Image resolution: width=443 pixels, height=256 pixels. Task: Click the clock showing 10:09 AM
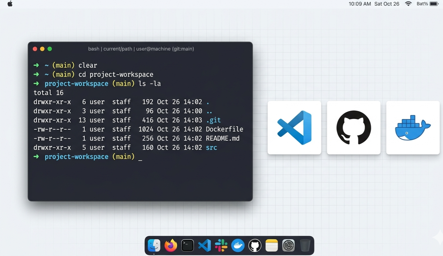(360, 4)
